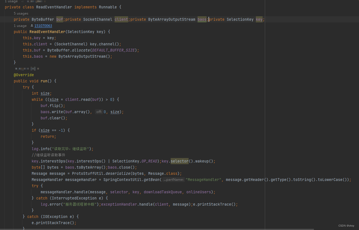359x230 pixels.
Task: Click the "deserialize" method call
Action: (x=118, y=173)
